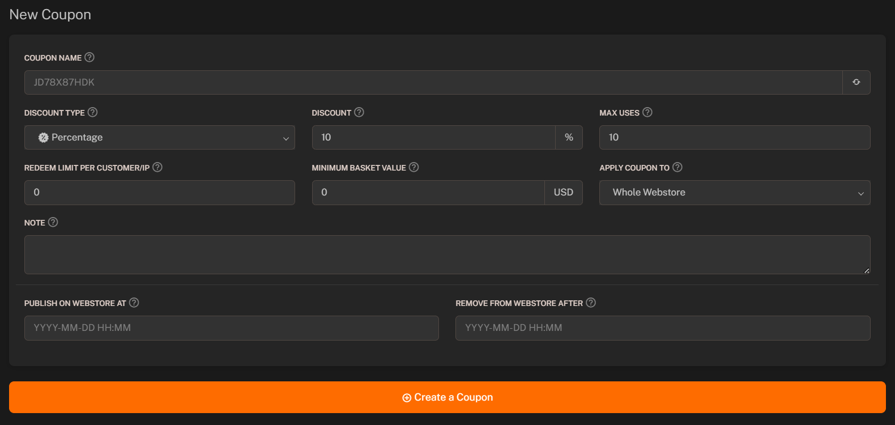Show help icon beside Discount label
Screen dimensions: 895x425
(359, 112)
